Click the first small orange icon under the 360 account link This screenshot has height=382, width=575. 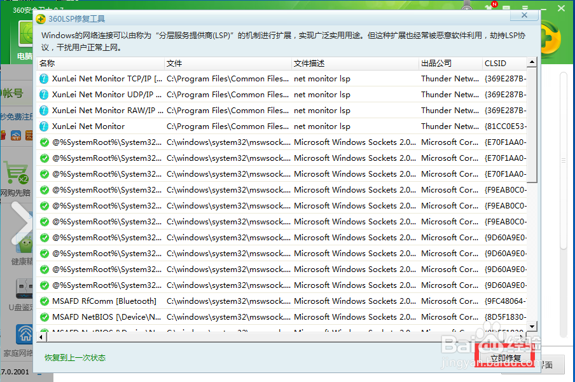3,135
